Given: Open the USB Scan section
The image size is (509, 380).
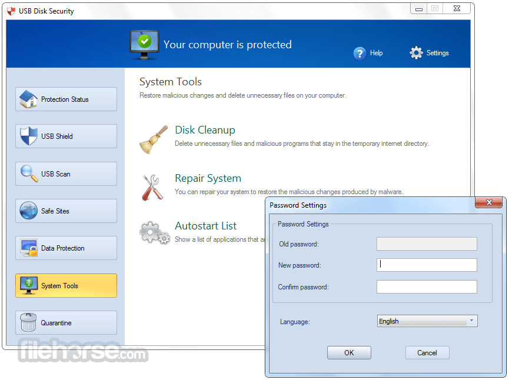Looking at the screenshot, I should click(66, 174).
